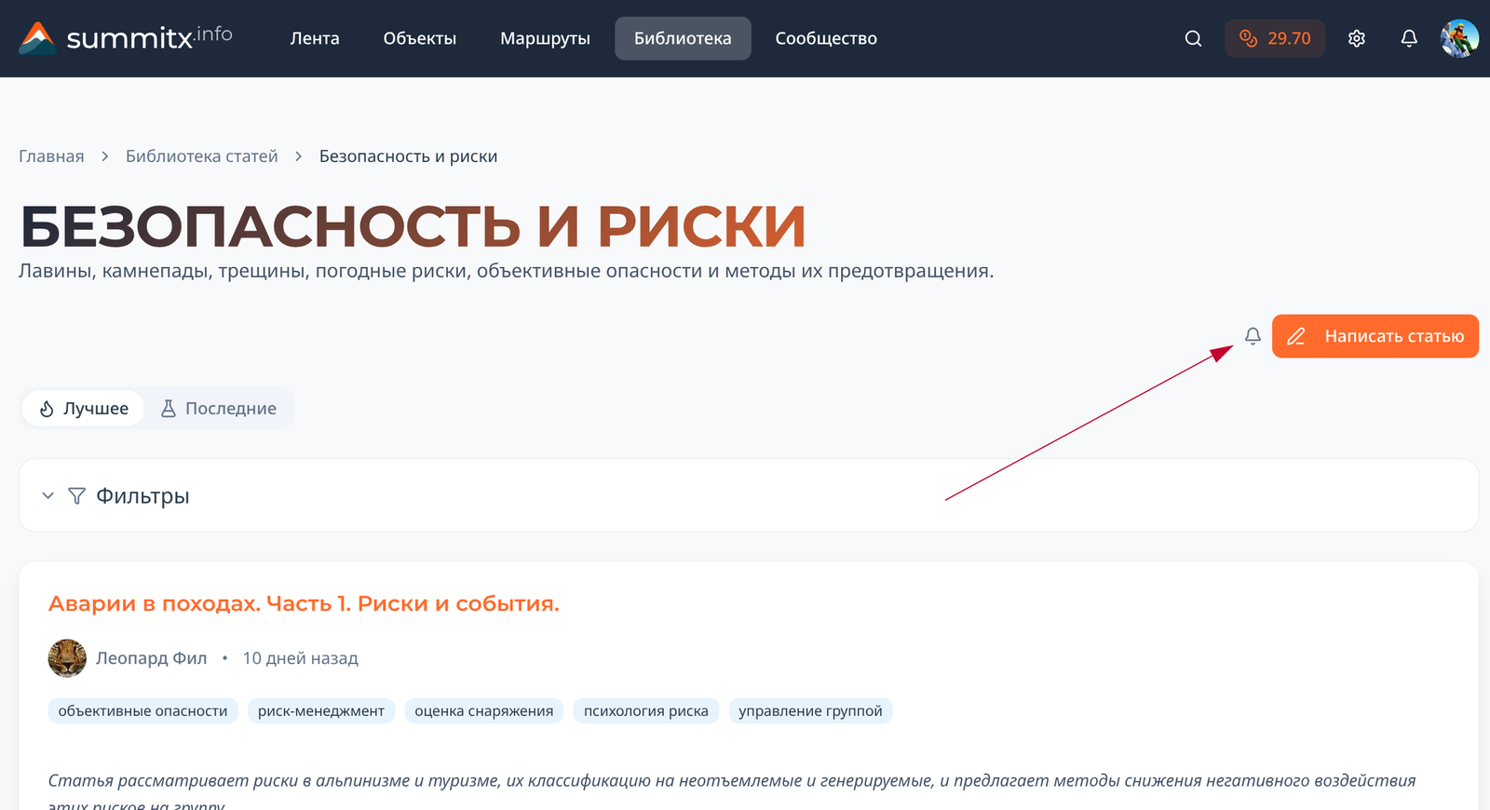Open notifications bell in the top bar
The image size is (1490, 810).
coord(1409,38)
